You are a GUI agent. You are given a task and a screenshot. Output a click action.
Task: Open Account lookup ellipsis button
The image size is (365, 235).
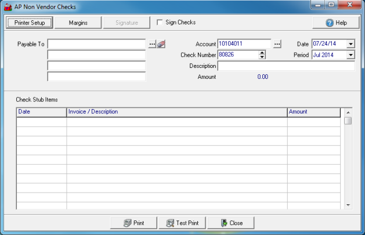(x=277, y=44)
